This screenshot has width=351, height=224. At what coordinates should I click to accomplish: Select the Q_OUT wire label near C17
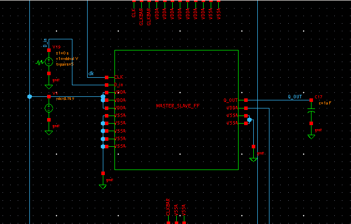[295, 97]
